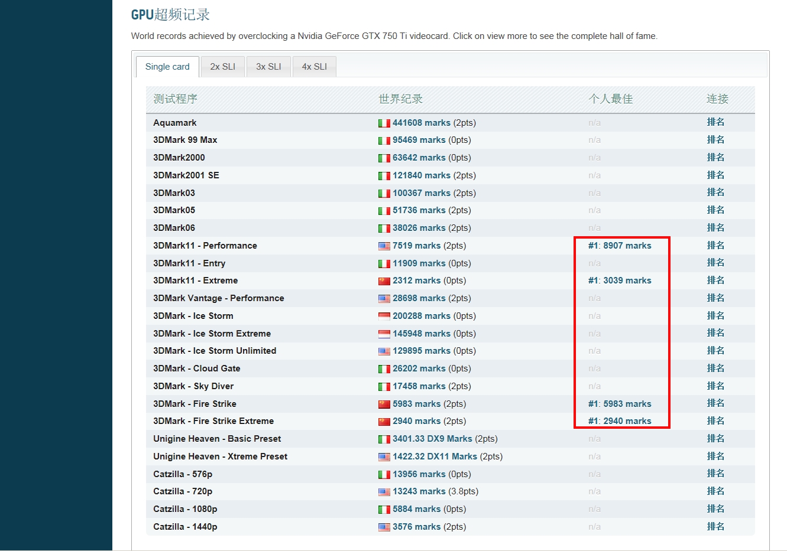Open personal best #1: 8907 marks
The height and width of the screenshot is (551, 787).
click(x=620, y=246)
